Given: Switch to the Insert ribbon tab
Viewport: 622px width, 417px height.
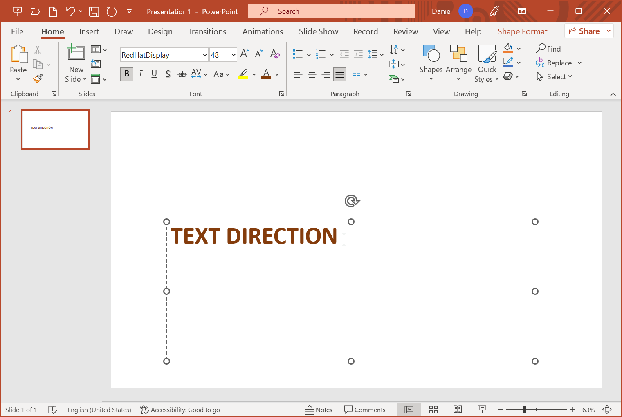Looking at the screenshot, I should pyautogui.click(x=89, y=31).
